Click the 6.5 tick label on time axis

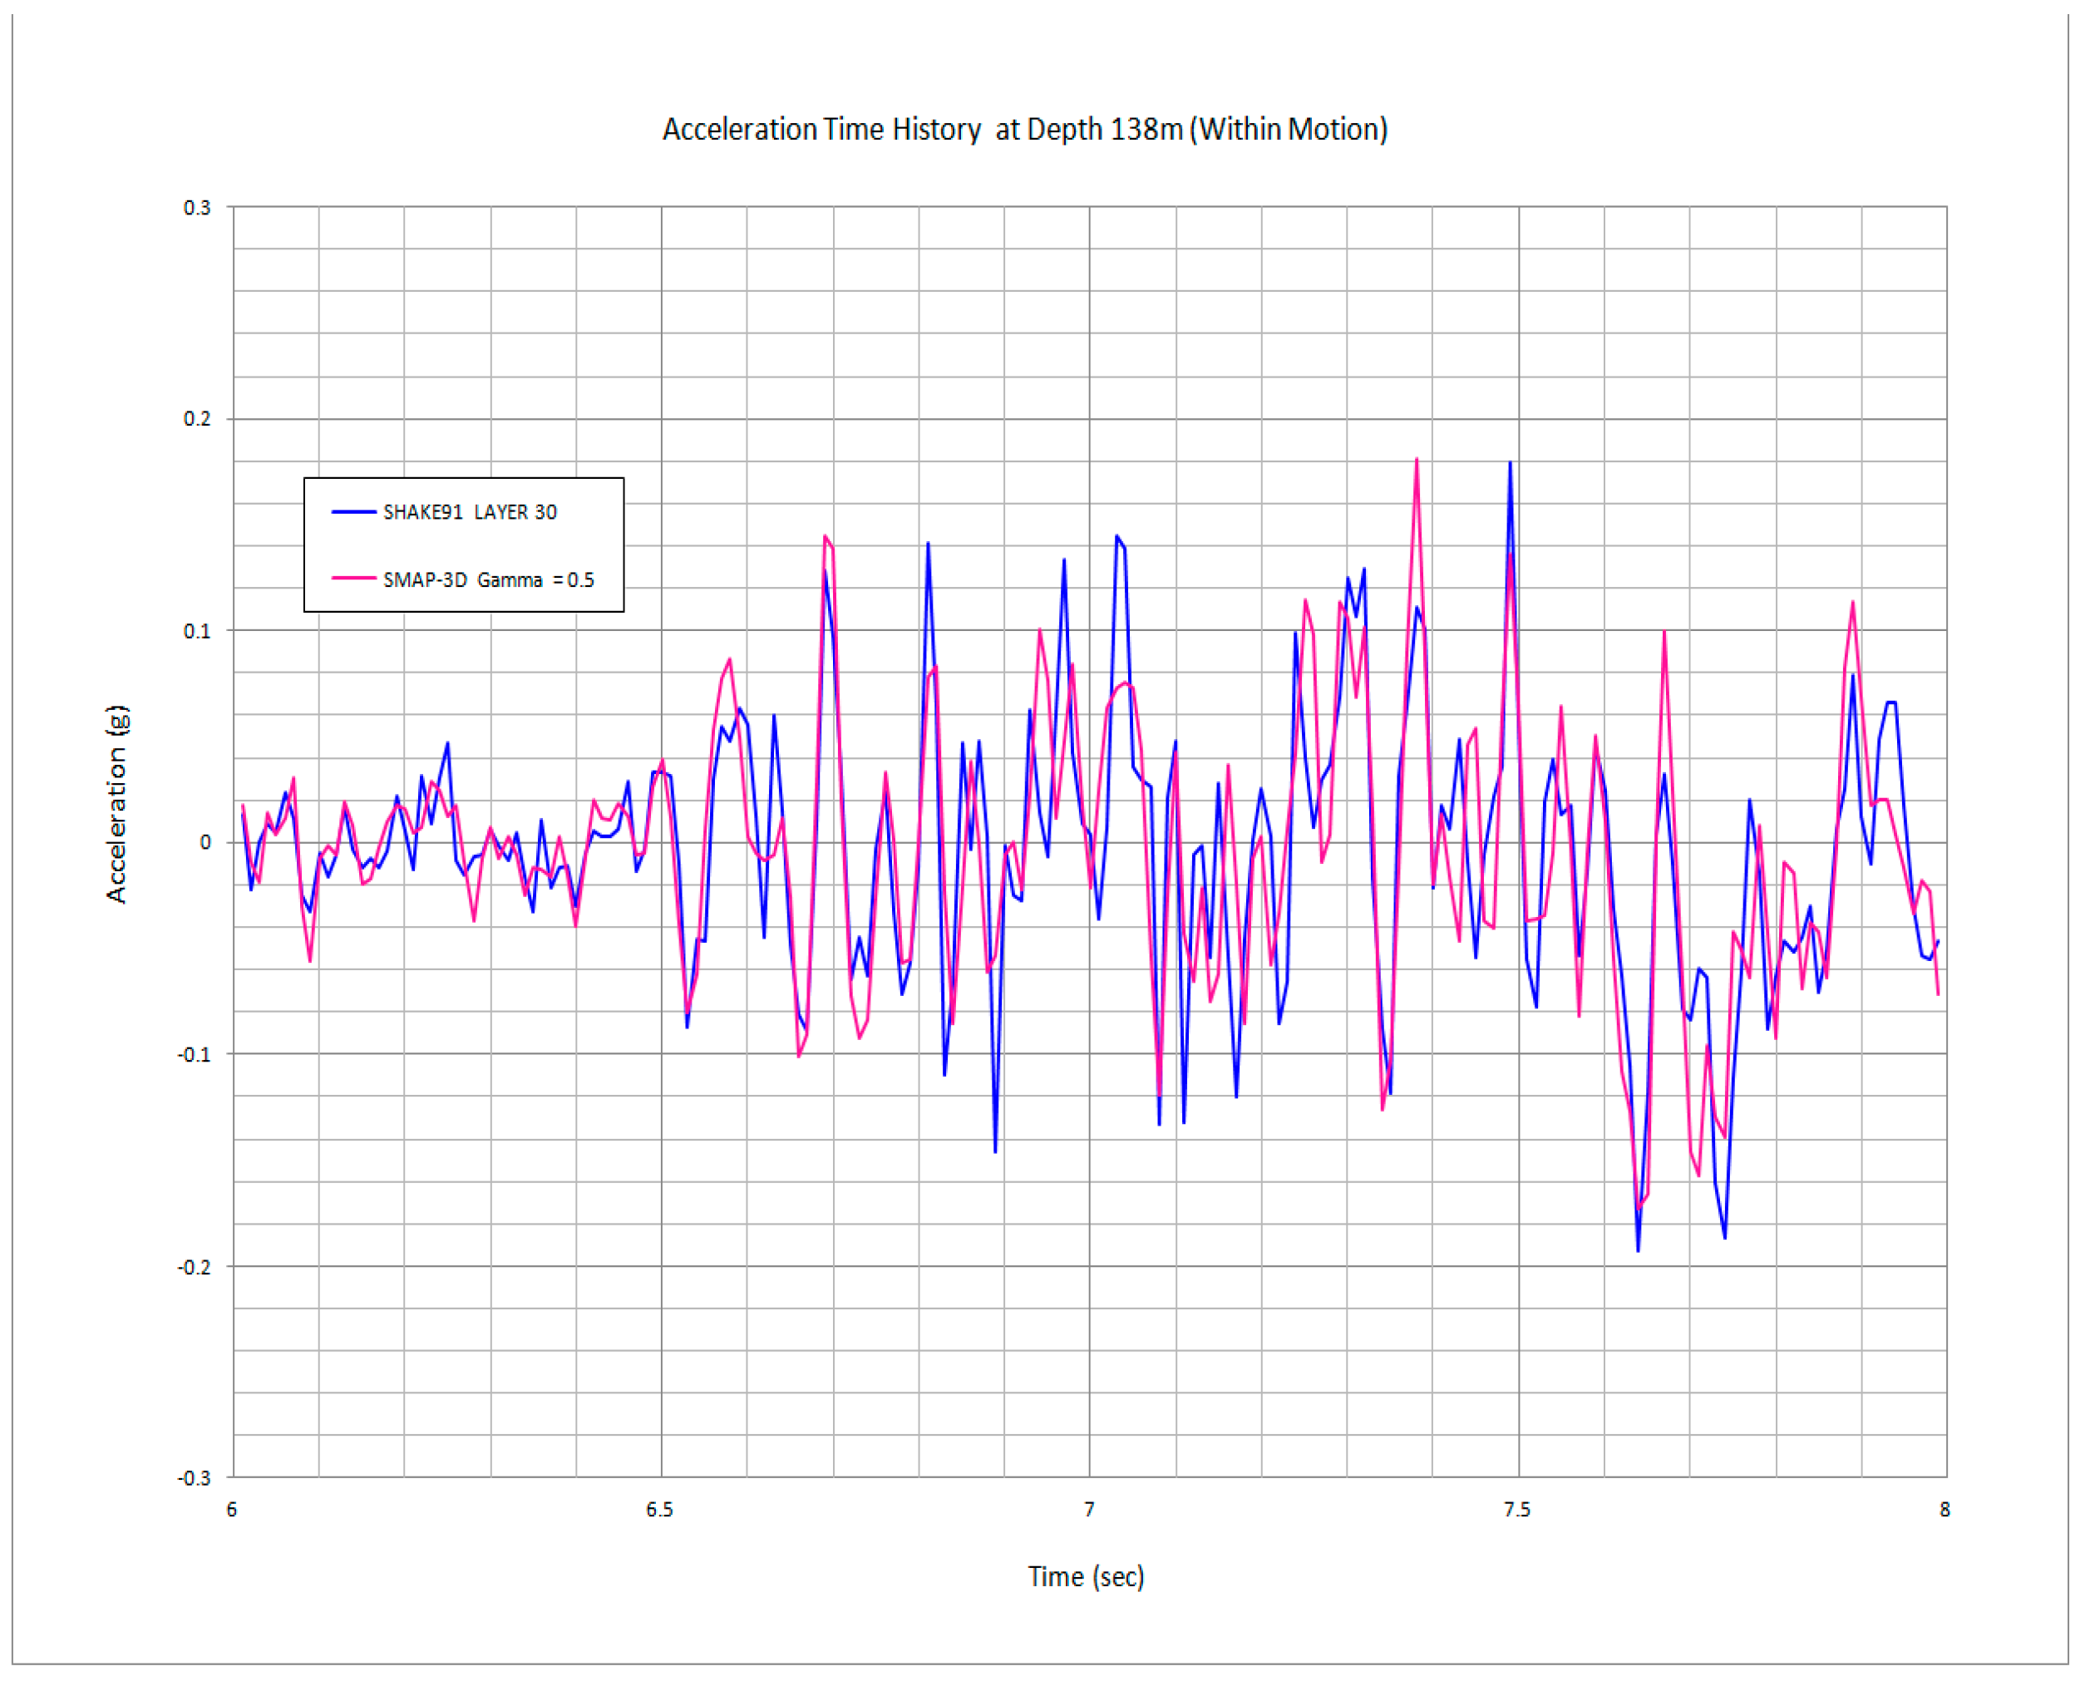point(659,1510)
